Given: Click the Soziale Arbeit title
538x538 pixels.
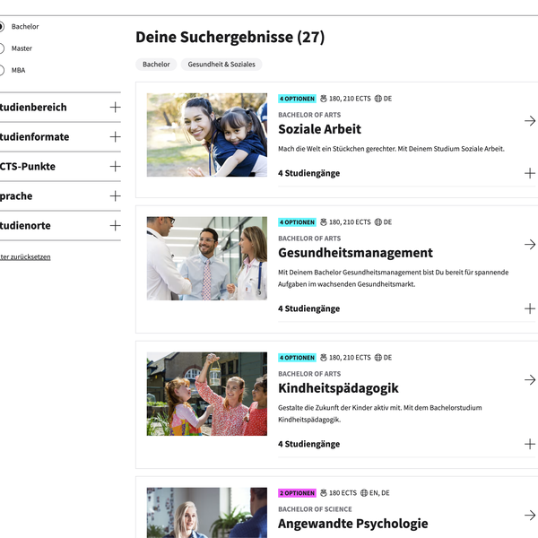Looking at the screenshot, I should (319, 129).
